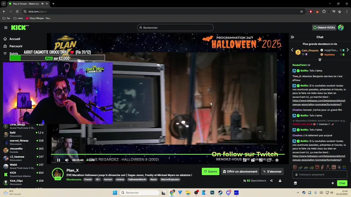Screen dimensions: 351x197
Task: Open the hamburger sidebar menu
Action: pos(6,28)
